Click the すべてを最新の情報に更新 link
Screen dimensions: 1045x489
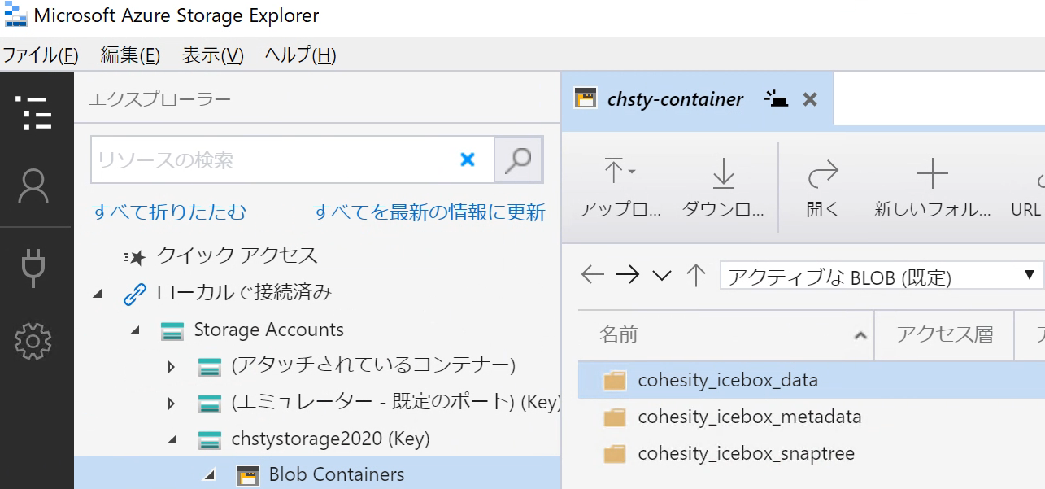coord(429,212)
